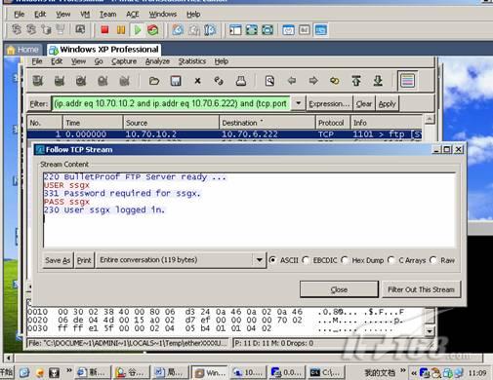
Task: Click the go to packet yellow arrow icon
Action: point(335,81)
